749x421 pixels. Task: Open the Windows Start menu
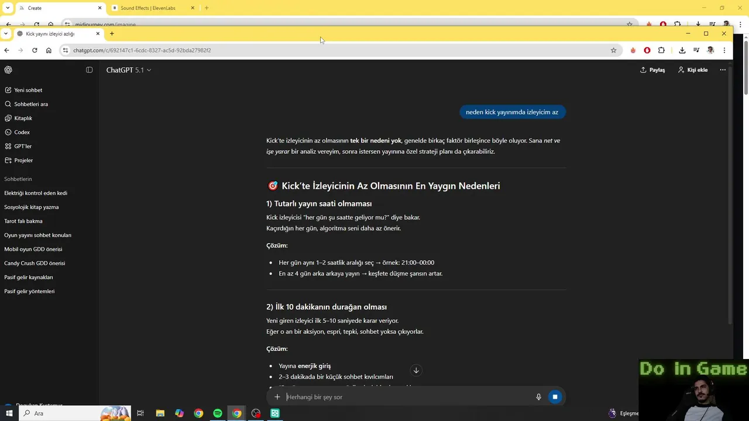click(9, 413)
